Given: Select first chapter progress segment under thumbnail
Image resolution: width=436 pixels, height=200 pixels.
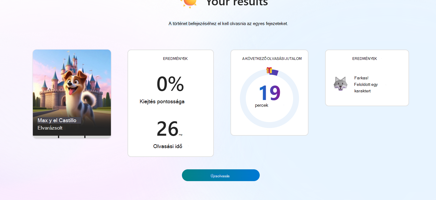Looking at the screenshot, I should [46, 137].
